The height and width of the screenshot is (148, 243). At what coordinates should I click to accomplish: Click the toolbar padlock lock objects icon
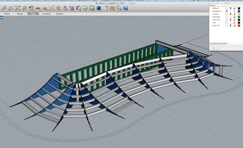click(65, 8)
